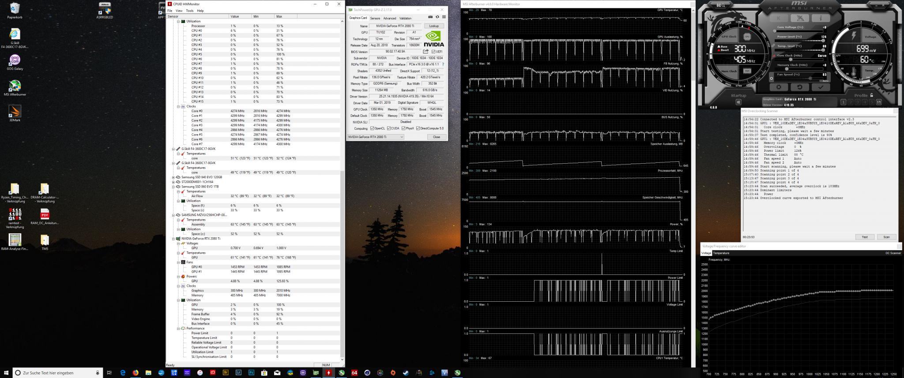Click the OC Scanner link in curve editor
Screen dimensions: 904x378
(x=893, y=253)
